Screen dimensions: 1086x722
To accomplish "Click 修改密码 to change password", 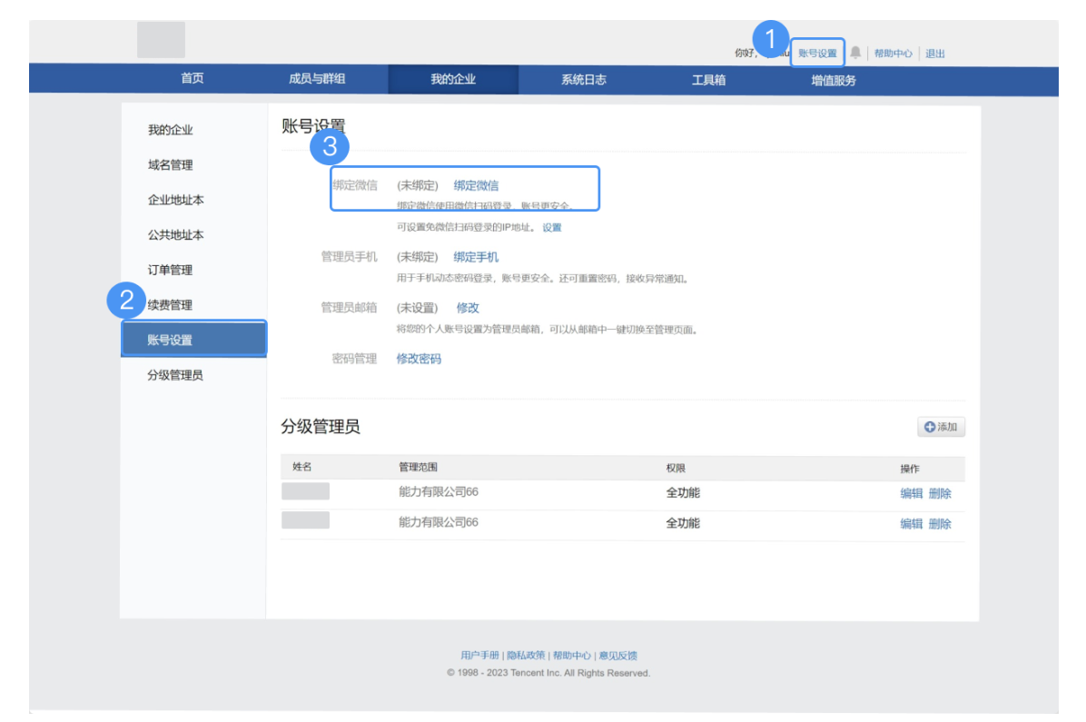I will tap(420, 358).
